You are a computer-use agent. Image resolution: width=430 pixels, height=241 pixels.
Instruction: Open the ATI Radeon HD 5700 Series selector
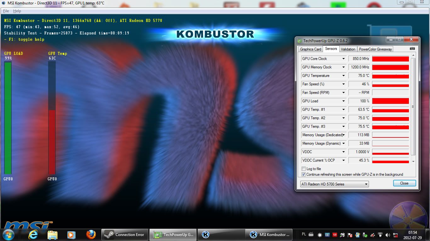pyautogui.click(x=334, y=184)
